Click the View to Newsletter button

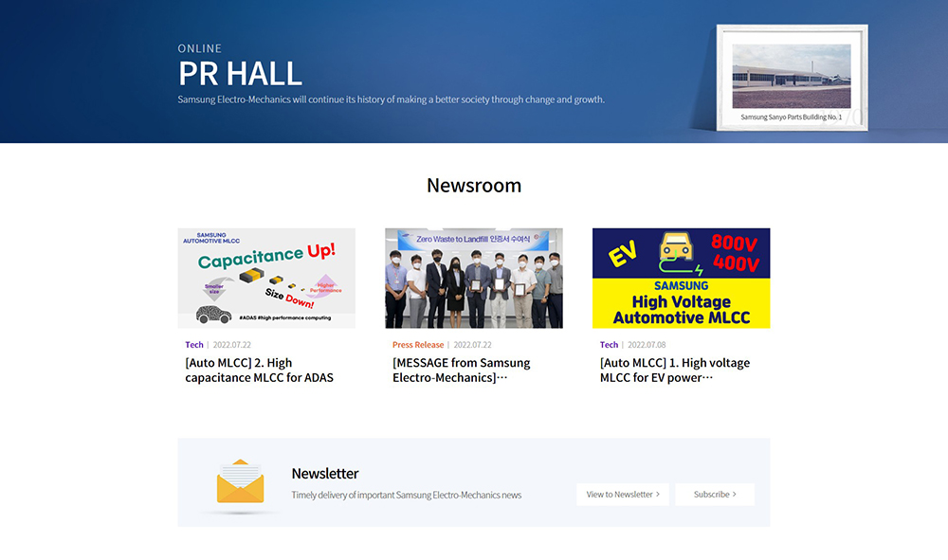tap(623, 495)
